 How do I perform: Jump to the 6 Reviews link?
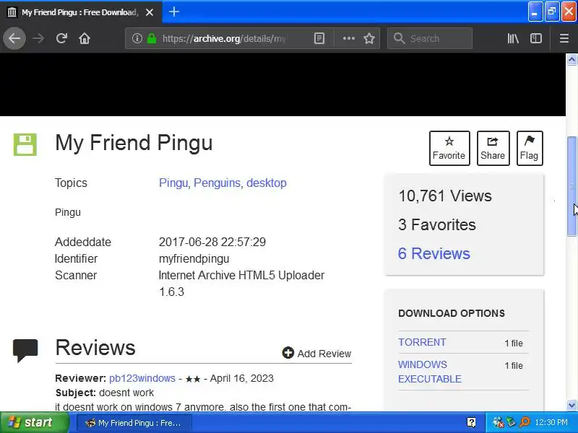tap(434, 253)
